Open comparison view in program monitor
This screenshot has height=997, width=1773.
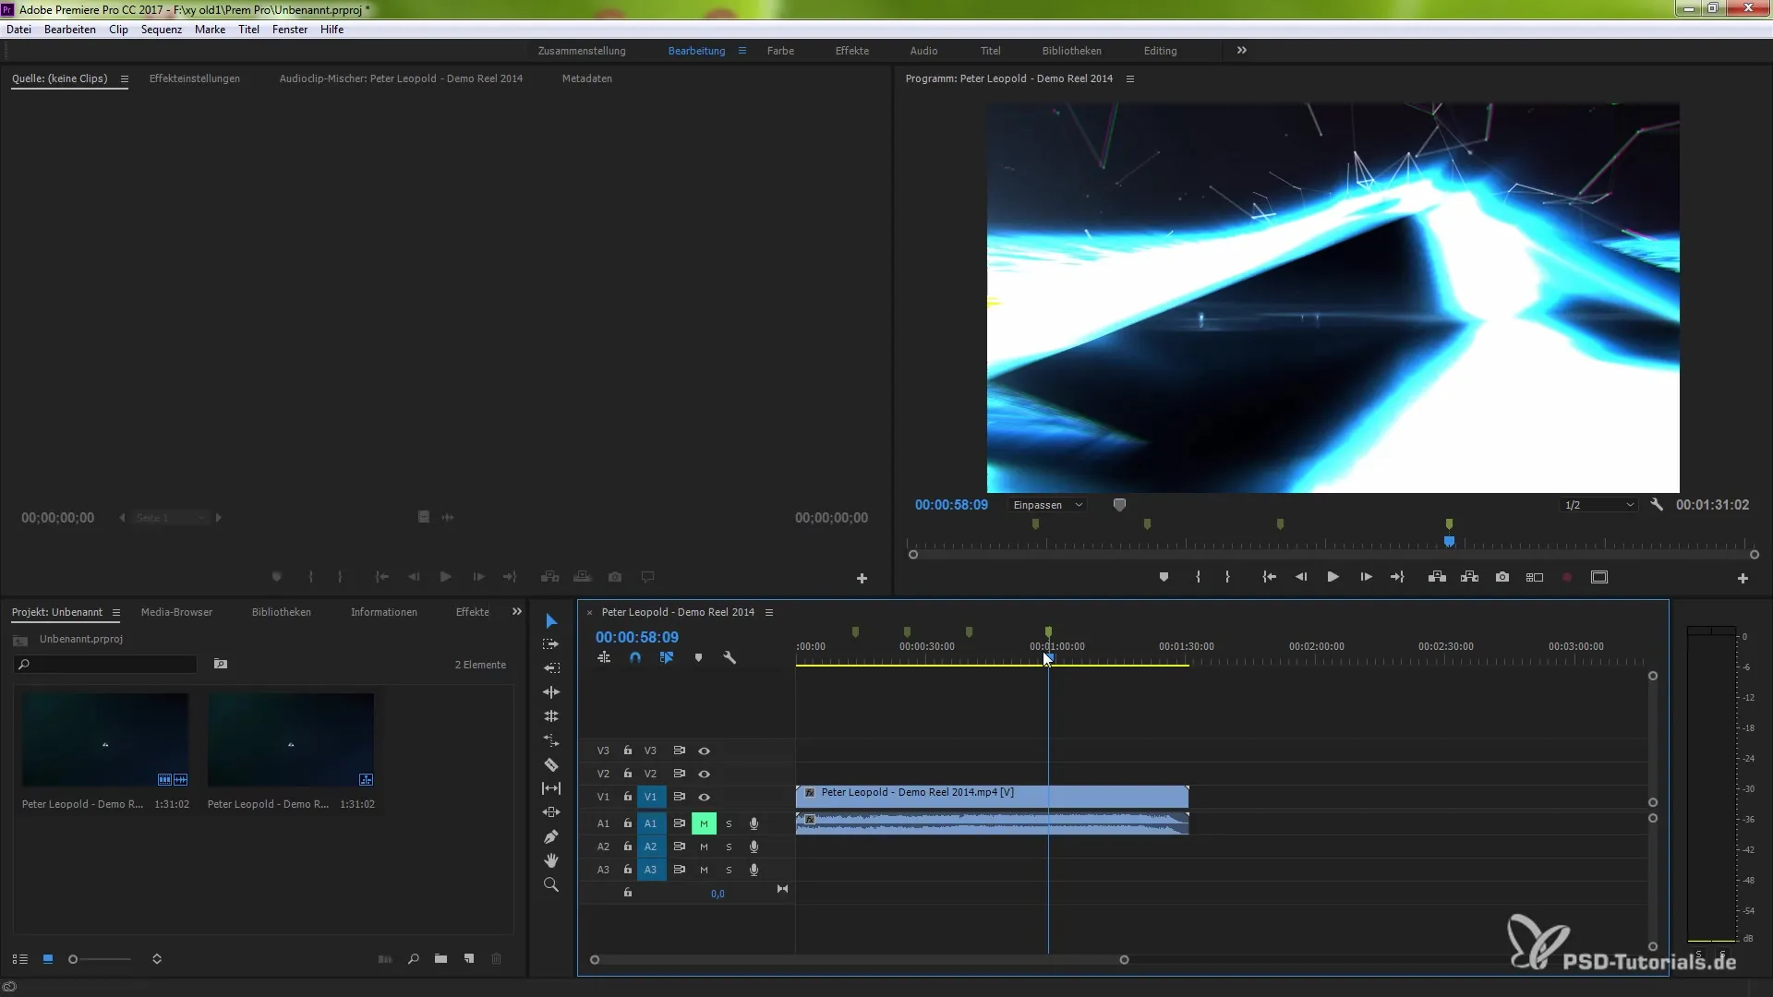click(x=1535, y=577)
